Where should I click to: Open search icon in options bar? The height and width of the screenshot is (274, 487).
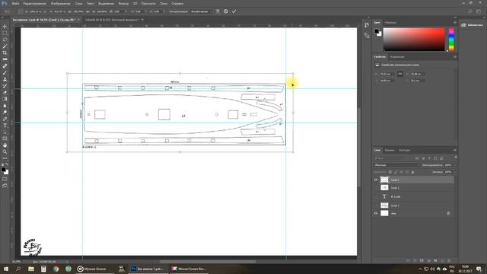[470, 11]
